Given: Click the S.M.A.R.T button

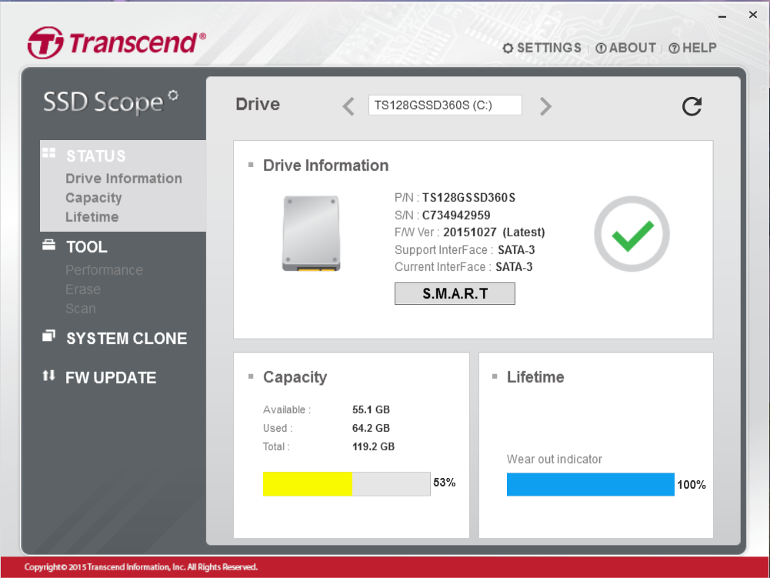Looking at the screenshot, I should click(454, 293).
